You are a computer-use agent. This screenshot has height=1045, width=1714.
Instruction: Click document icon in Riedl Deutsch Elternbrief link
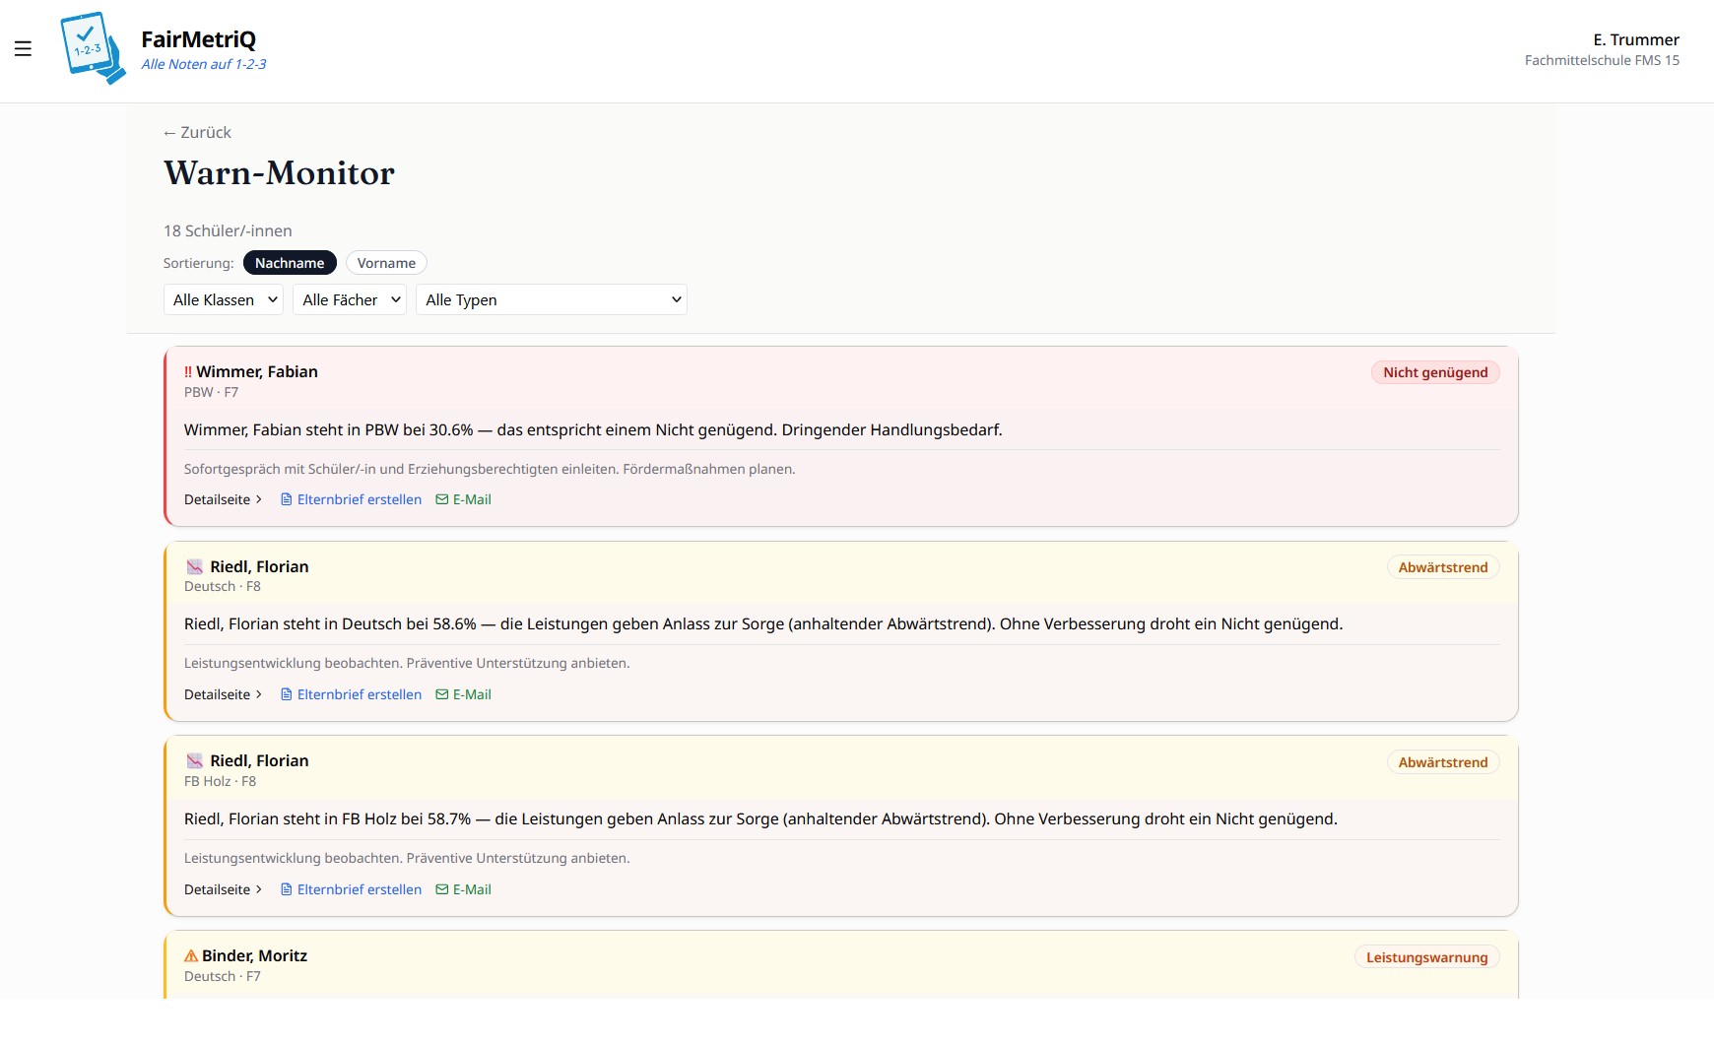pyautogui.click(x=287, y=694)
